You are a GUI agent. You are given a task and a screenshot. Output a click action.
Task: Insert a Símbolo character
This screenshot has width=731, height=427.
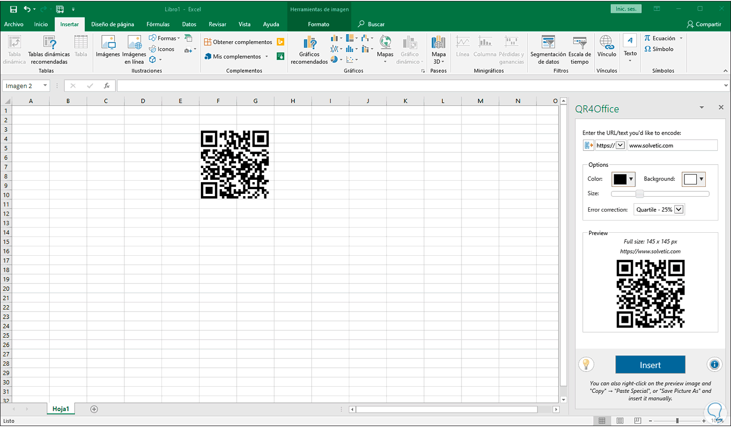pyautogui.click(x=659, y=49)
